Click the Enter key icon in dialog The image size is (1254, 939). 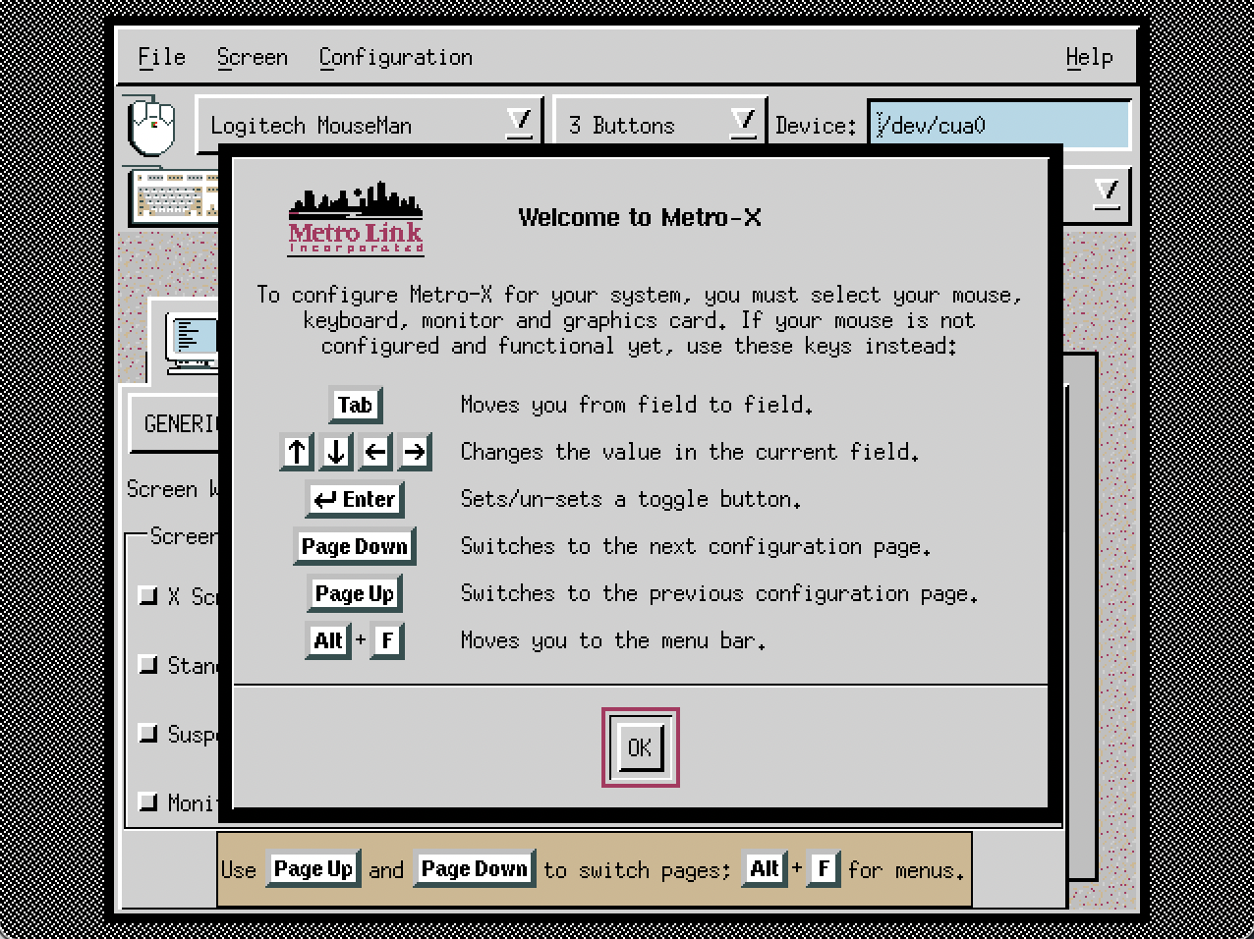[355, 499]
